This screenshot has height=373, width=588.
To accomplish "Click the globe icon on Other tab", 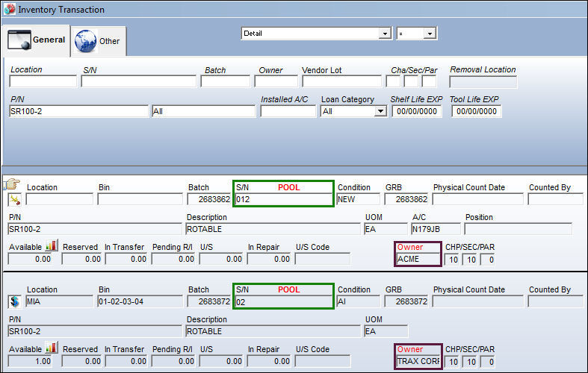I will click(x=85, y=41).
